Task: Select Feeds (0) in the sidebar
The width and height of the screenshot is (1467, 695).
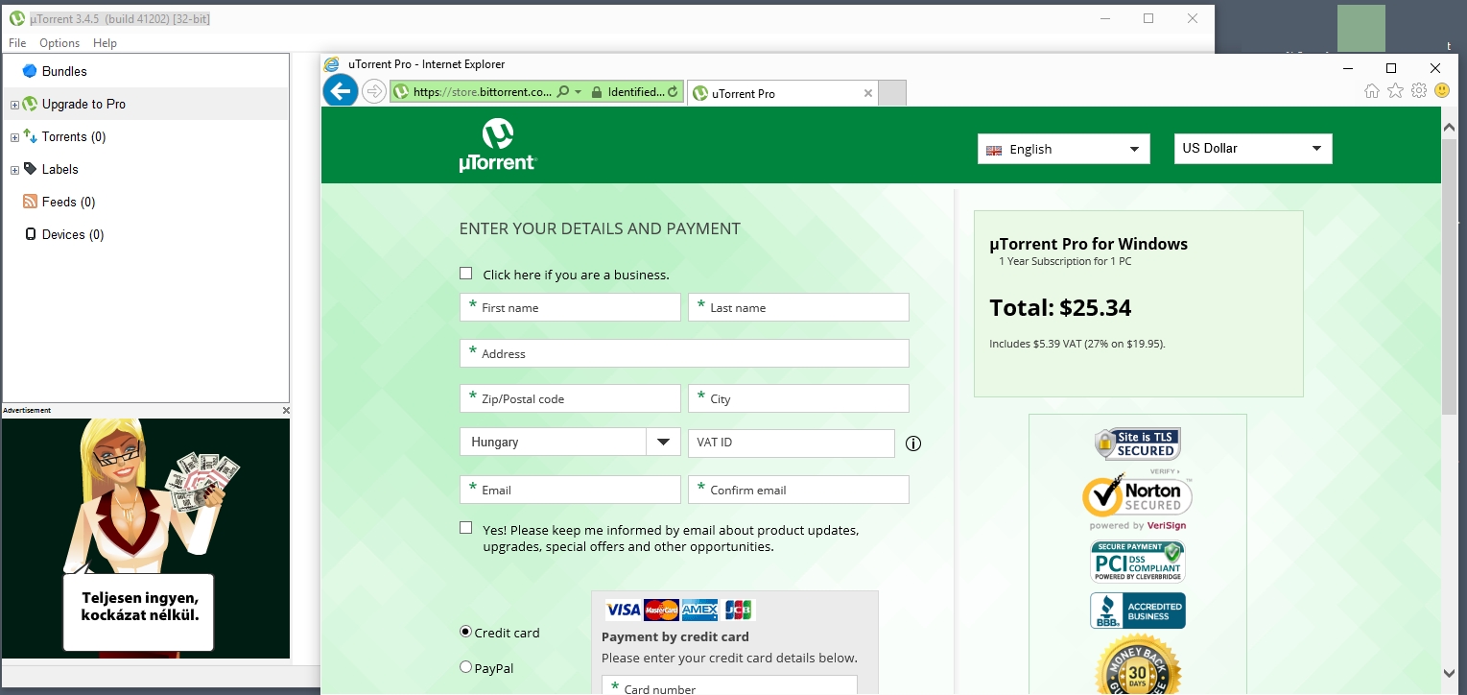Action: coord(69,202)
